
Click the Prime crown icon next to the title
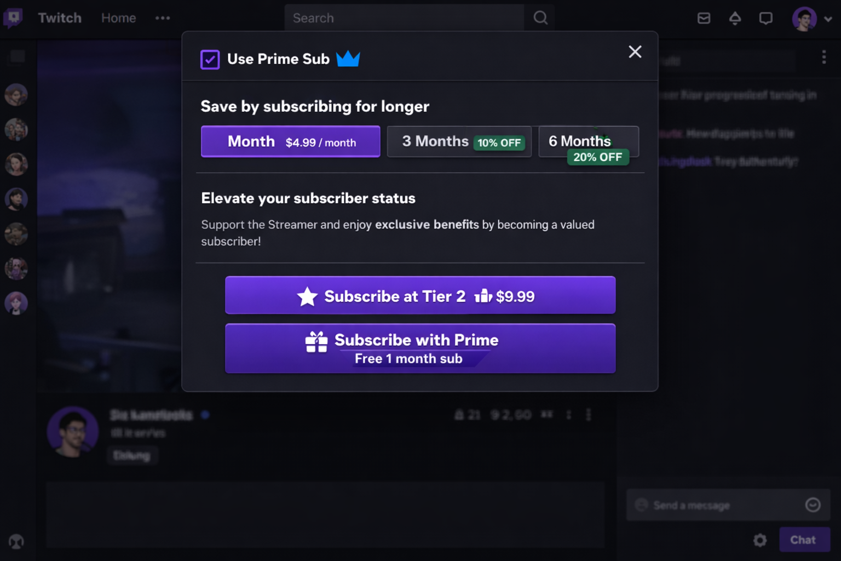click(348, 59)
